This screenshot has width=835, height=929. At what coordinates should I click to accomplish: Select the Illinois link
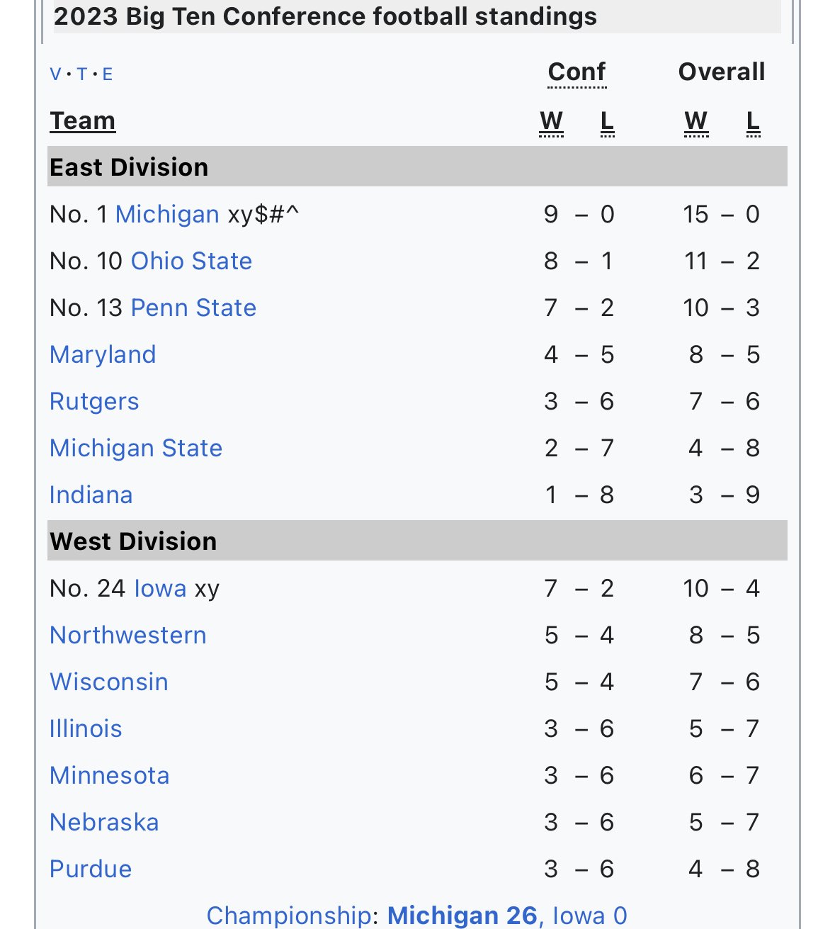(x=86, y=728)
